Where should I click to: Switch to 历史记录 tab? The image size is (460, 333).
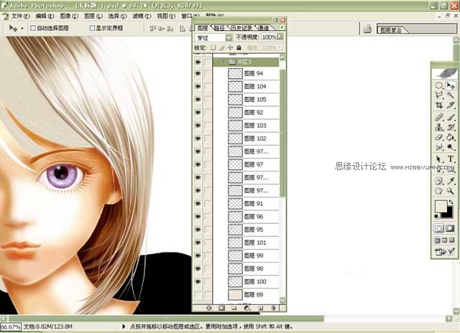point(241,28)
